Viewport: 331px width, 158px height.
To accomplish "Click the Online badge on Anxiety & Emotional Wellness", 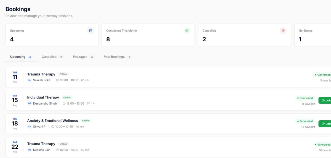I will pos(86,121).
